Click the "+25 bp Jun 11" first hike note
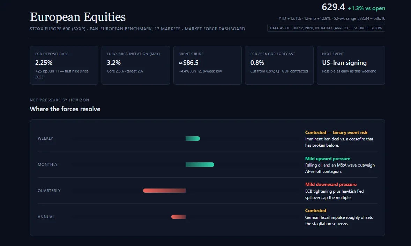The height and width of the screenshot is (246, 411). (62, 74)
